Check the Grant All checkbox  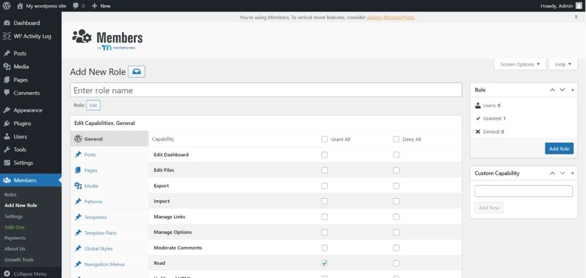click(324, 139)
